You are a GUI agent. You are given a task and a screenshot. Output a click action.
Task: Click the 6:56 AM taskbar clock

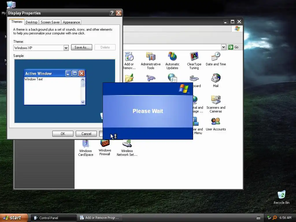click(285, 218)
